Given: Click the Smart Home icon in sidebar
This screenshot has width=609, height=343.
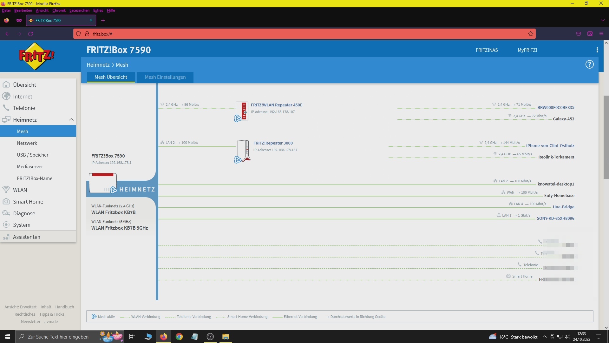Looking at the screenshot, I should tap(6, 201).
